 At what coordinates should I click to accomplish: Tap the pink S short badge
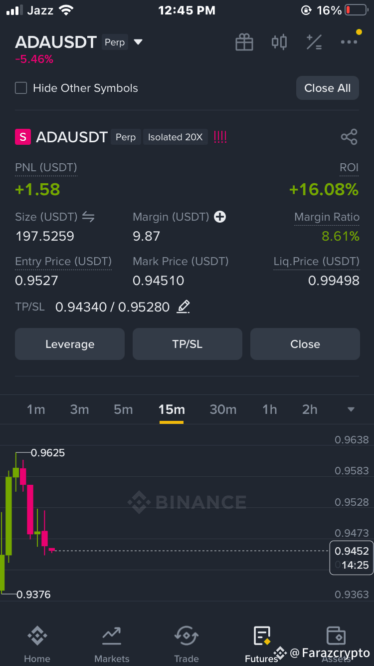click(23, 137)
